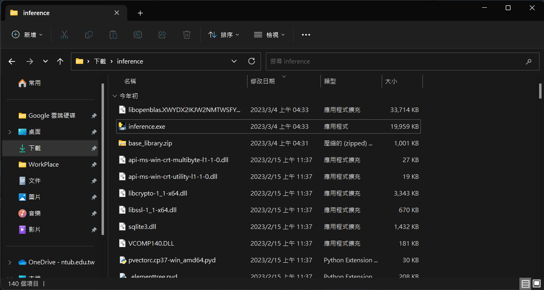The width and height of the screenshot is (544, 290).
Task: Click 壓縮的 (zipped) type cell
Action: (x=348, y=143)
